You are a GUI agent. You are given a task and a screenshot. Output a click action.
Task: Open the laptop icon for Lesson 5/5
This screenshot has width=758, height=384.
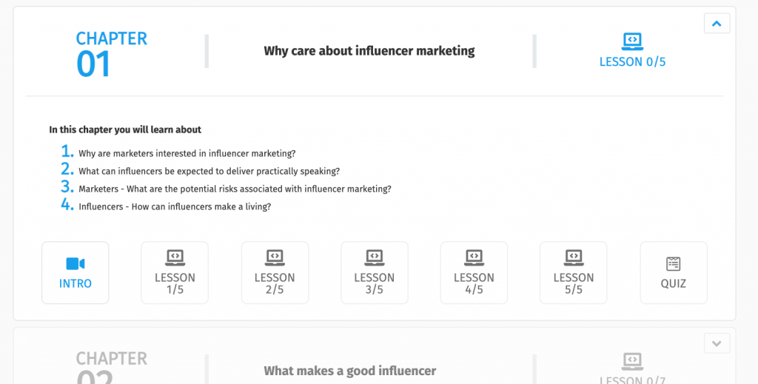[x=574, y=257]
